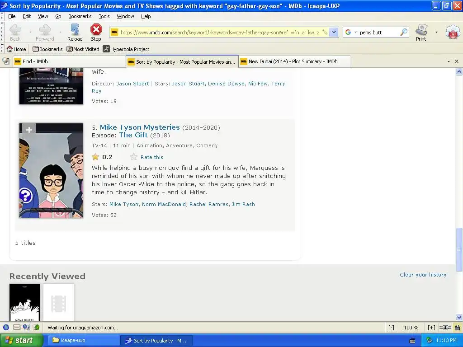This screenshot has width=463, height=347.
Task: Open the Mike Tyson Mysteries title link
Action: click(140, 127)
